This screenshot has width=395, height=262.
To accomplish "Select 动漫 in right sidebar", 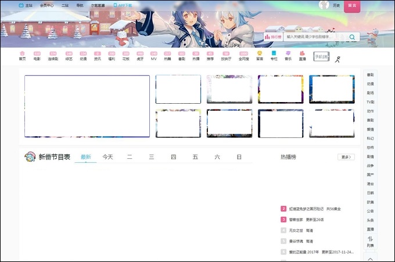I will coord(370,83).
